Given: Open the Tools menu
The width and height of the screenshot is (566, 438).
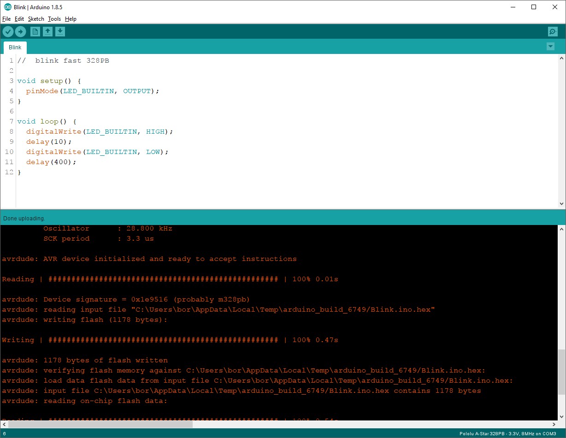Looking at the screenshot, I should pos(54,19).
